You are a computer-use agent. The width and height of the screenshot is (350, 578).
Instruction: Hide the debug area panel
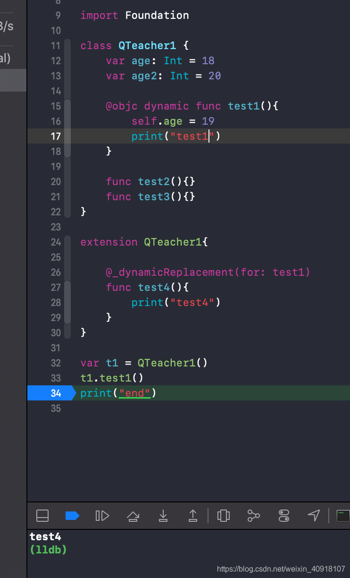pyautogui.click(x=42, y=515)
